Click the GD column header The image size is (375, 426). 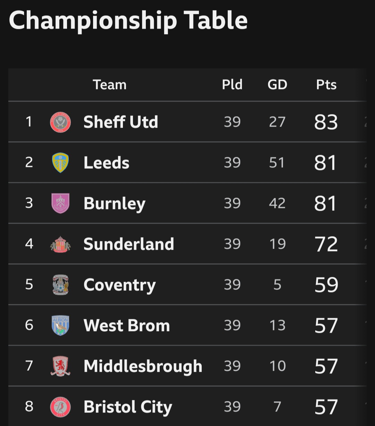tap(277, 85)
